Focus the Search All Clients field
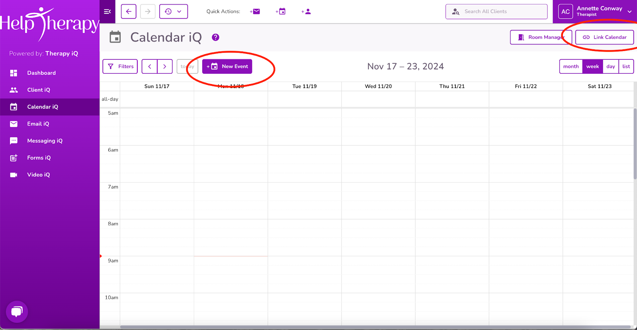 [x=496, y=12]
